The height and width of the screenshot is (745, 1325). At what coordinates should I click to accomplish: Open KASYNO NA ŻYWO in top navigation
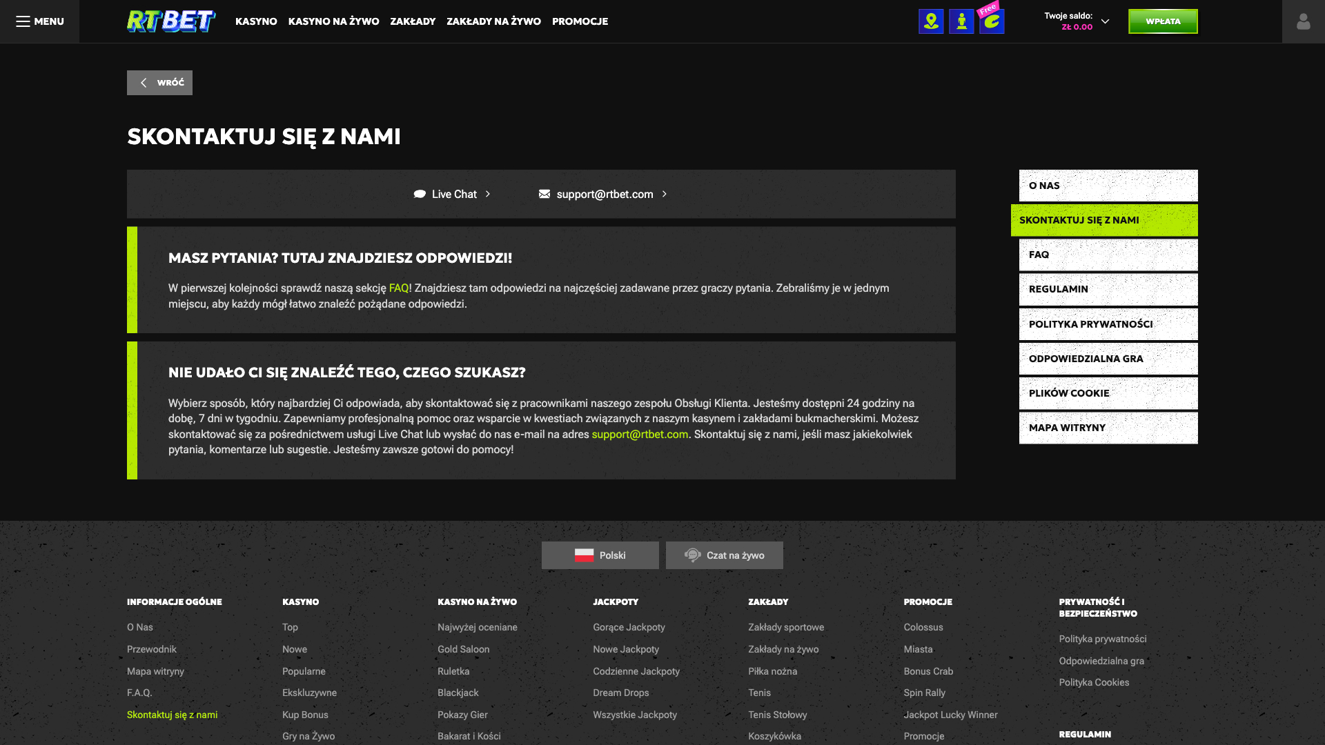[334, 21]
